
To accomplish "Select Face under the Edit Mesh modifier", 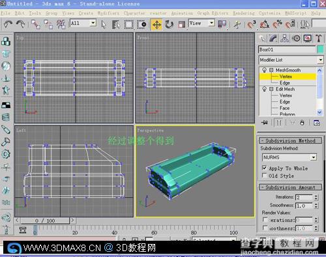I will (x=284, y=108).
